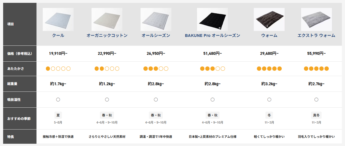Go to BAKUNE Pro オールシーズン link
This screenshot has height=146, width=345.
coord(212,36)
